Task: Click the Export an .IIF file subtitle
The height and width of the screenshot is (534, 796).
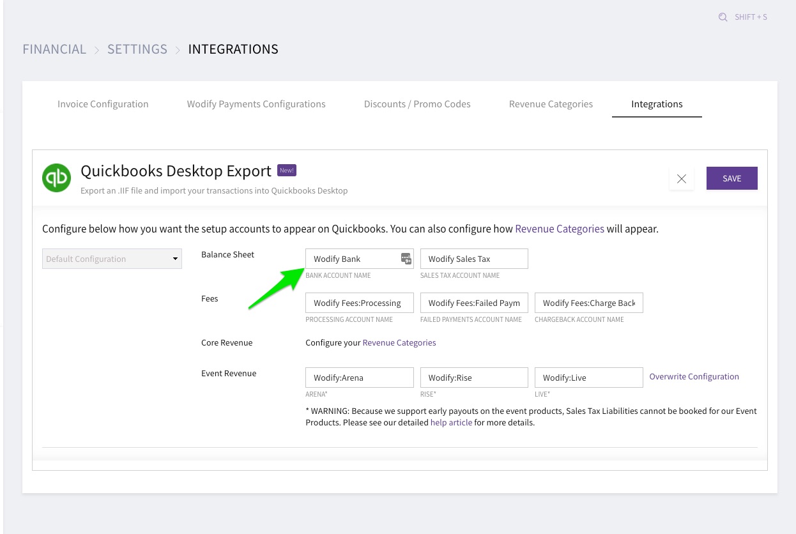Action: click(214, 190)
